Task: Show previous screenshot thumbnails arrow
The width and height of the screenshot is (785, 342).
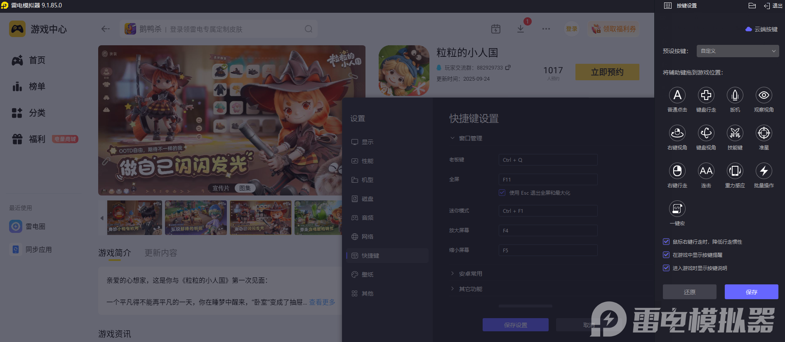Action: 102,218
